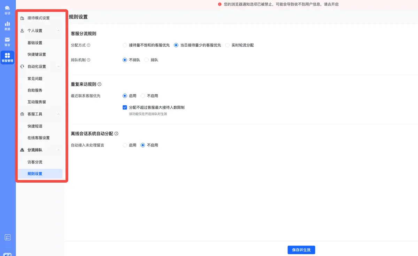This screenshot has height=256, width=418.
Task: Click the 接待模式设置 building icon
Action: (x=22, y=18)
